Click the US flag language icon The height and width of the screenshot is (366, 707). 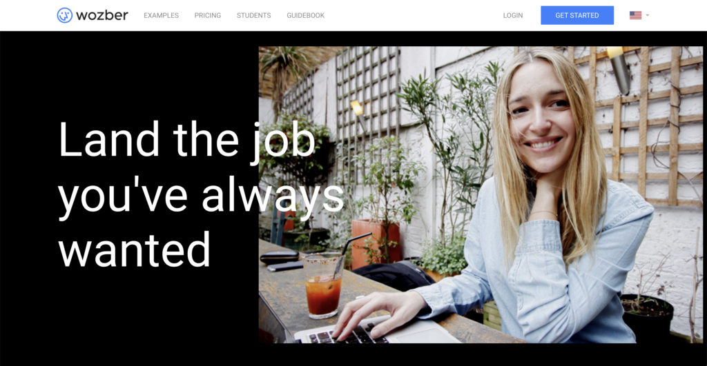tap(635, 15)
